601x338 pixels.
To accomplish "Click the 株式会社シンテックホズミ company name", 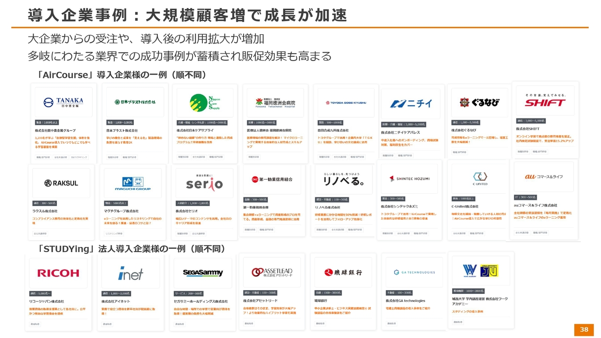I will [399, 207].
